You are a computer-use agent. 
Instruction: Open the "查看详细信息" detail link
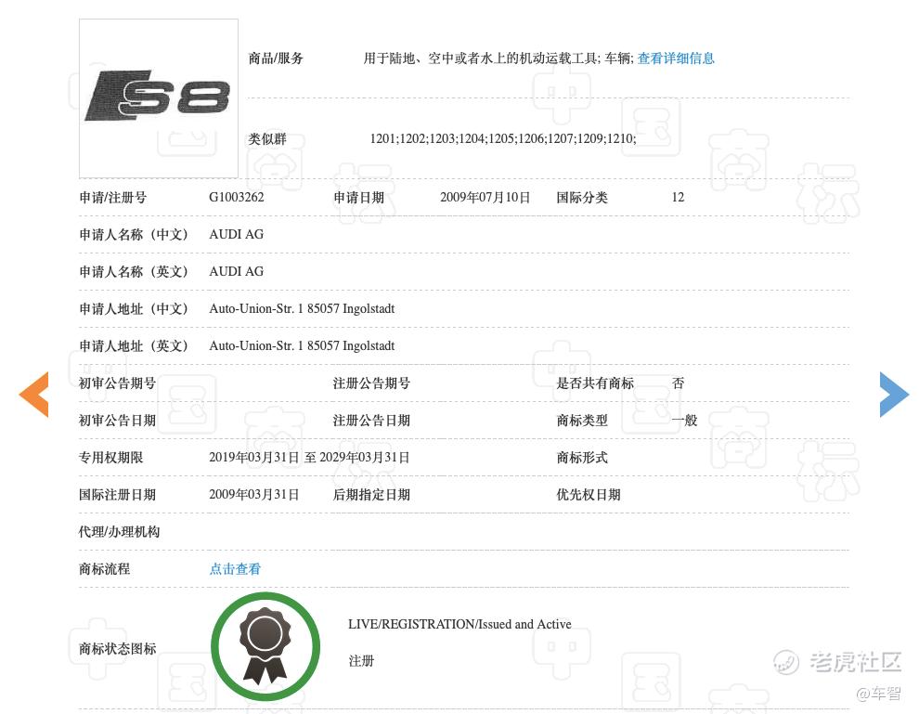pos(676,58)
